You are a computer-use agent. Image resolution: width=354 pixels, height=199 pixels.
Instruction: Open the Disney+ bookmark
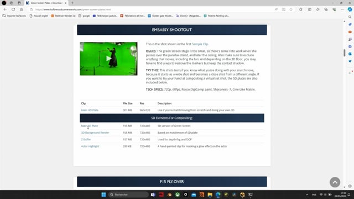pyautogui.click(x=188, y=16)
